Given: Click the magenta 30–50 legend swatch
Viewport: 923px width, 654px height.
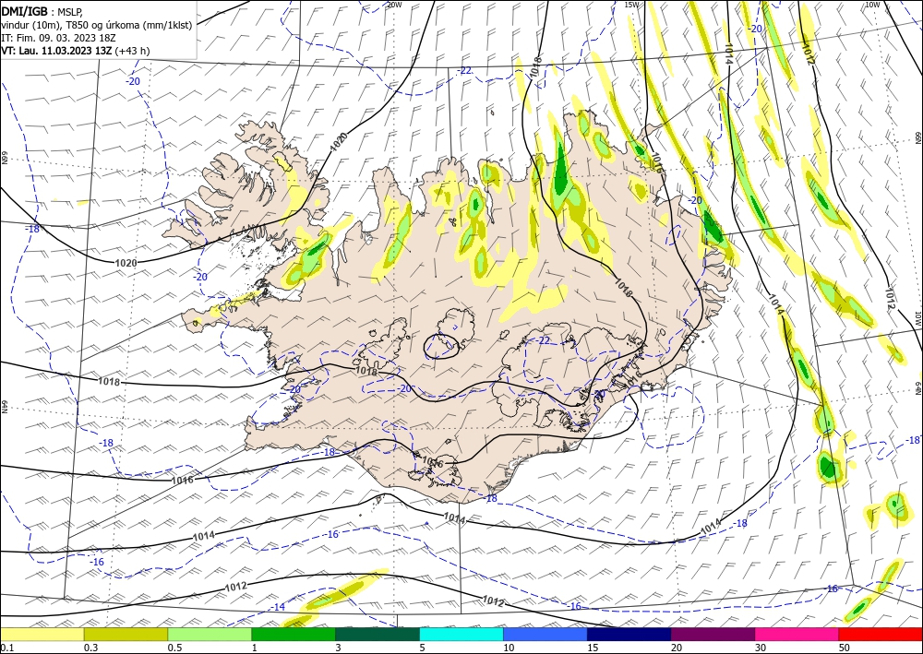Looking at the screenshot, I should [797, 635].
